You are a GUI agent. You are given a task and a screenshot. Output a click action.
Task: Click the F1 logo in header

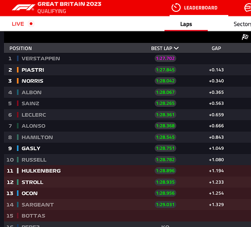(x=24, y=7)
